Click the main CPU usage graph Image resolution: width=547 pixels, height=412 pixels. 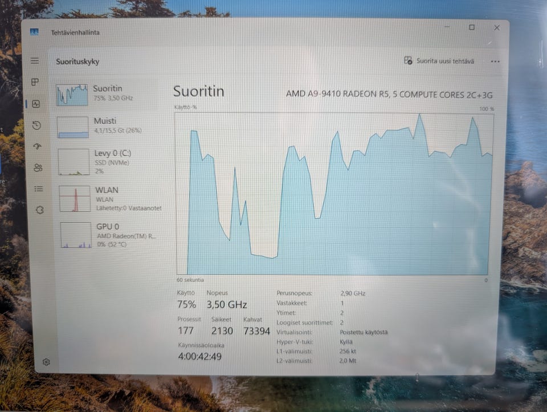334,194
